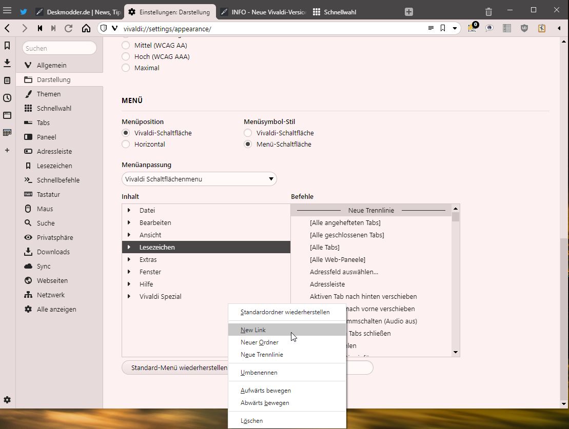Go to the home page

coord(86,28)
